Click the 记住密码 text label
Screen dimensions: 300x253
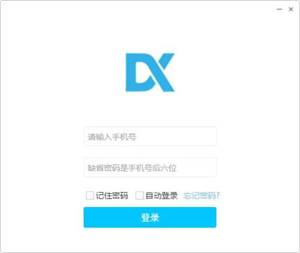pos(112,196)
